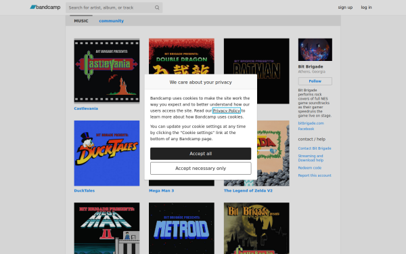The height and width of the screenshot is (254, 406).
Task: Open the Mega Man II album cover
Action: coord(107,228)
